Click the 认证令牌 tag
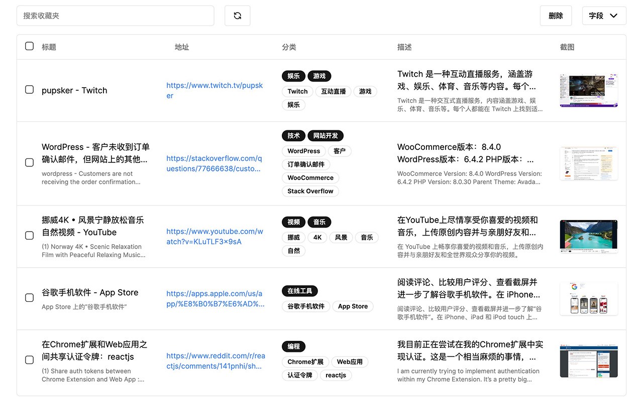Viewport: 643px width, 401px height. coord(300,375)
